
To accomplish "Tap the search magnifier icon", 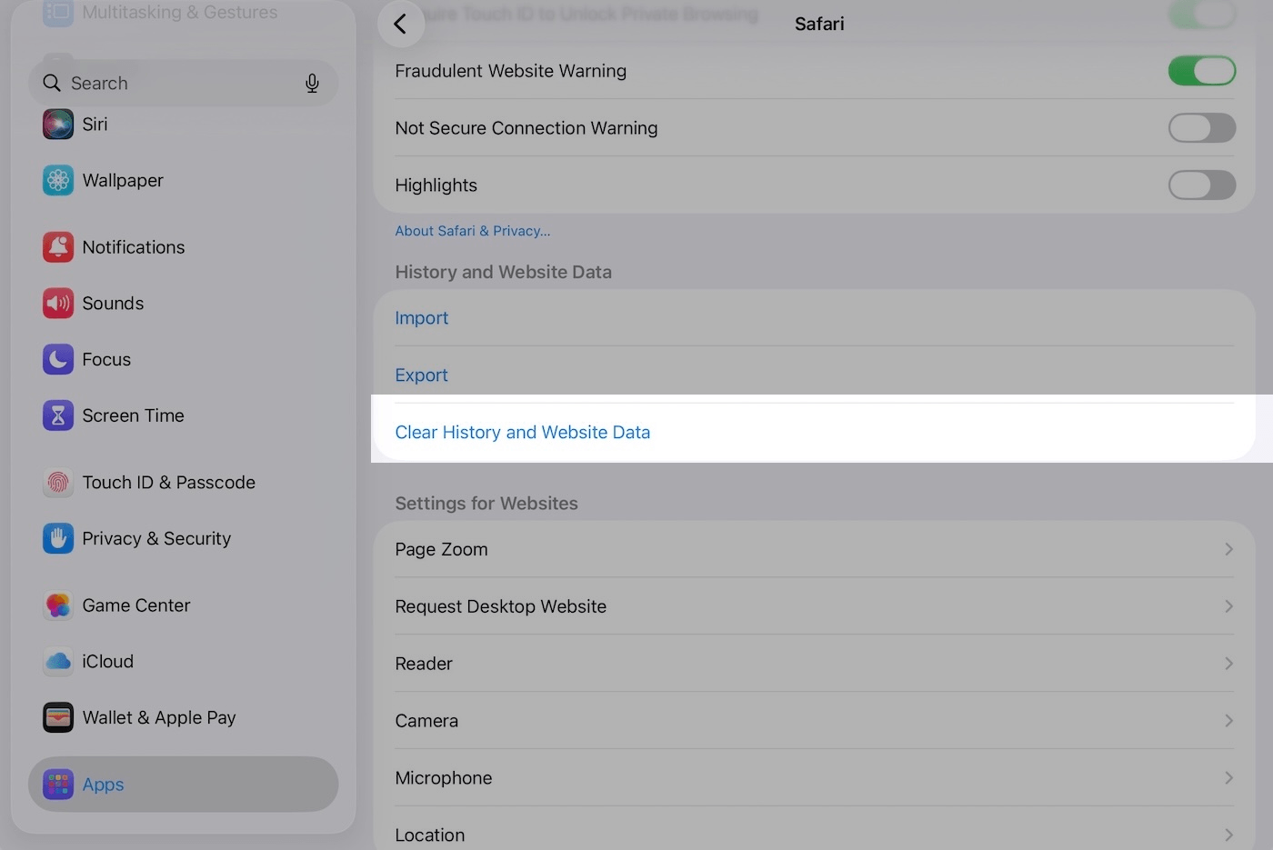I will 52,84.
